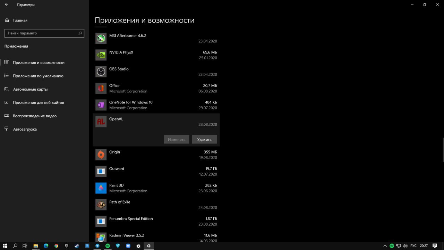This screenshot has width=444, height=250.
Task: Click the Outward app icon
Action: pos(101,171)
